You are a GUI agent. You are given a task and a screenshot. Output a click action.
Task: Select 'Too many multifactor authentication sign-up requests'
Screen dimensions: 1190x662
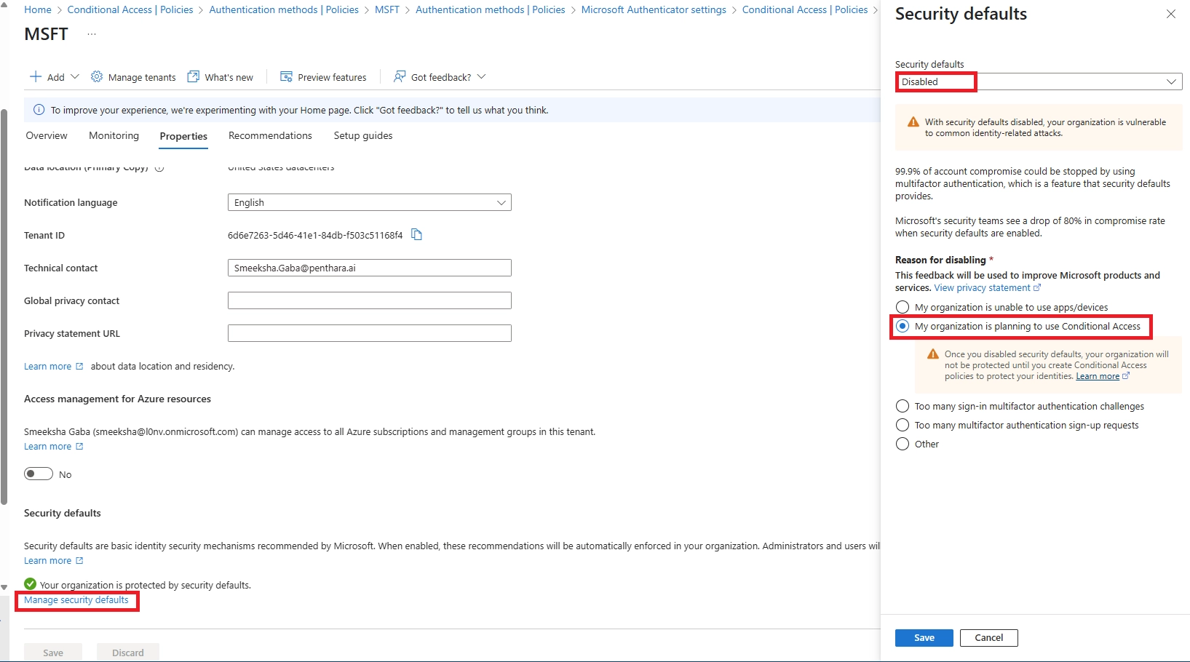pos(903,425)
